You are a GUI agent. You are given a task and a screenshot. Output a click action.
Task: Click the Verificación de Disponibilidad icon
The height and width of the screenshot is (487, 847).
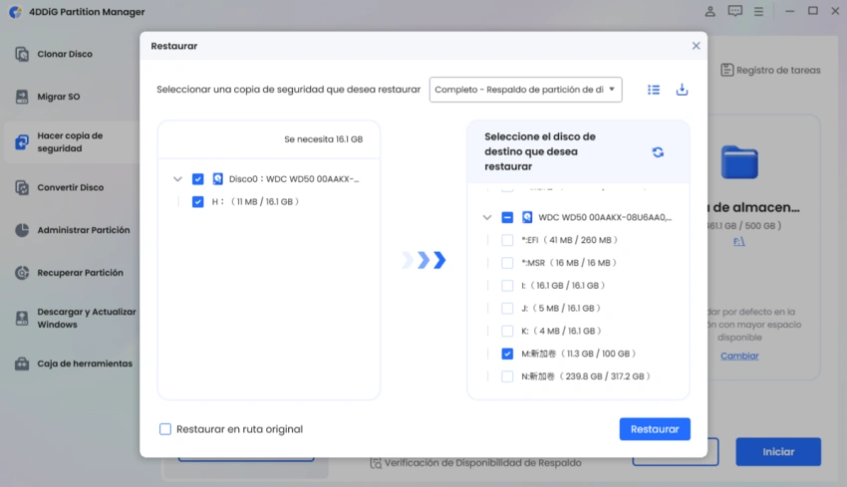click(376, 463)
